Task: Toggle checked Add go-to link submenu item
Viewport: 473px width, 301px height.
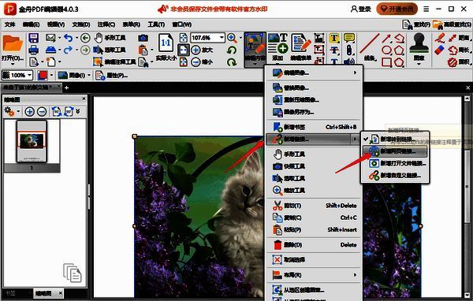Action: (395, 139)
